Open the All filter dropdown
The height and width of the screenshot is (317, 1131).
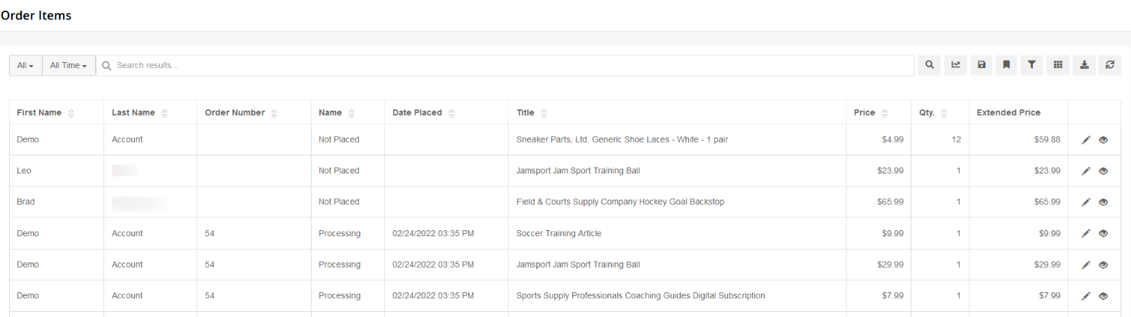(x=25, y=65)
